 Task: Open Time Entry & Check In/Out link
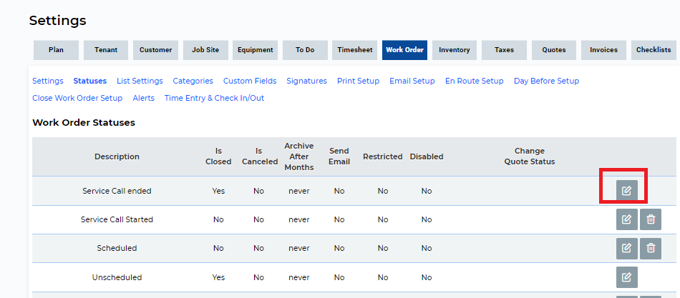coord(214,99)
